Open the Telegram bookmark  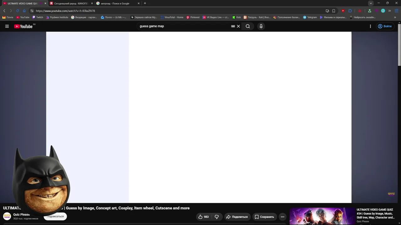point(310,17)
